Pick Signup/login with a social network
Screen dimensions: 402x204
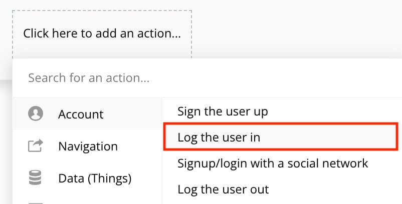pyautogui.click(x=282, y=163)
